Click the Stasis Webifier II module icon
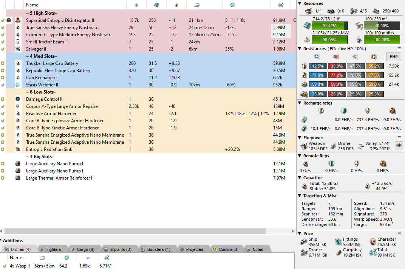The width and height of the screenshot is (405, 269). tap(18, 85)
